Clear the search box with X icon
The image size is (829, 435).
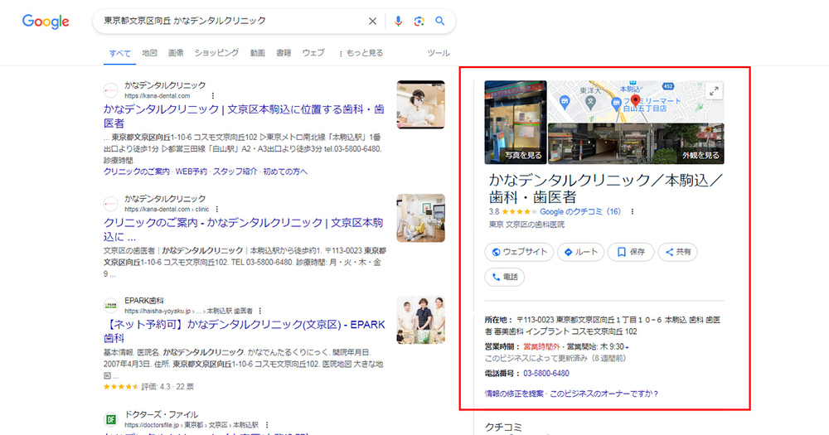(372, 21)
